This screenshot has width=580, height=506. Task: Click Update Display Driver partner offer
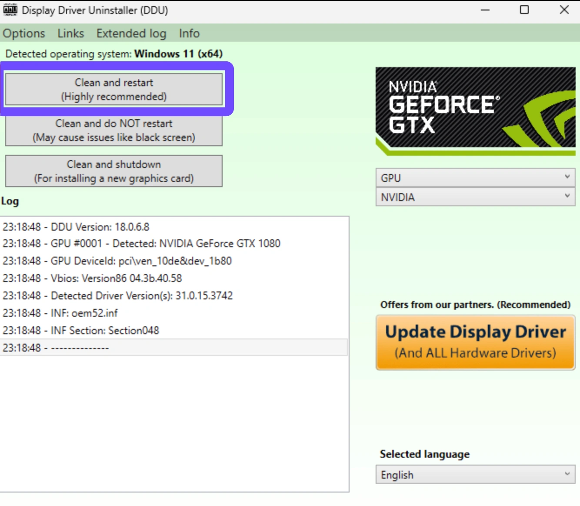pos(476,342)
